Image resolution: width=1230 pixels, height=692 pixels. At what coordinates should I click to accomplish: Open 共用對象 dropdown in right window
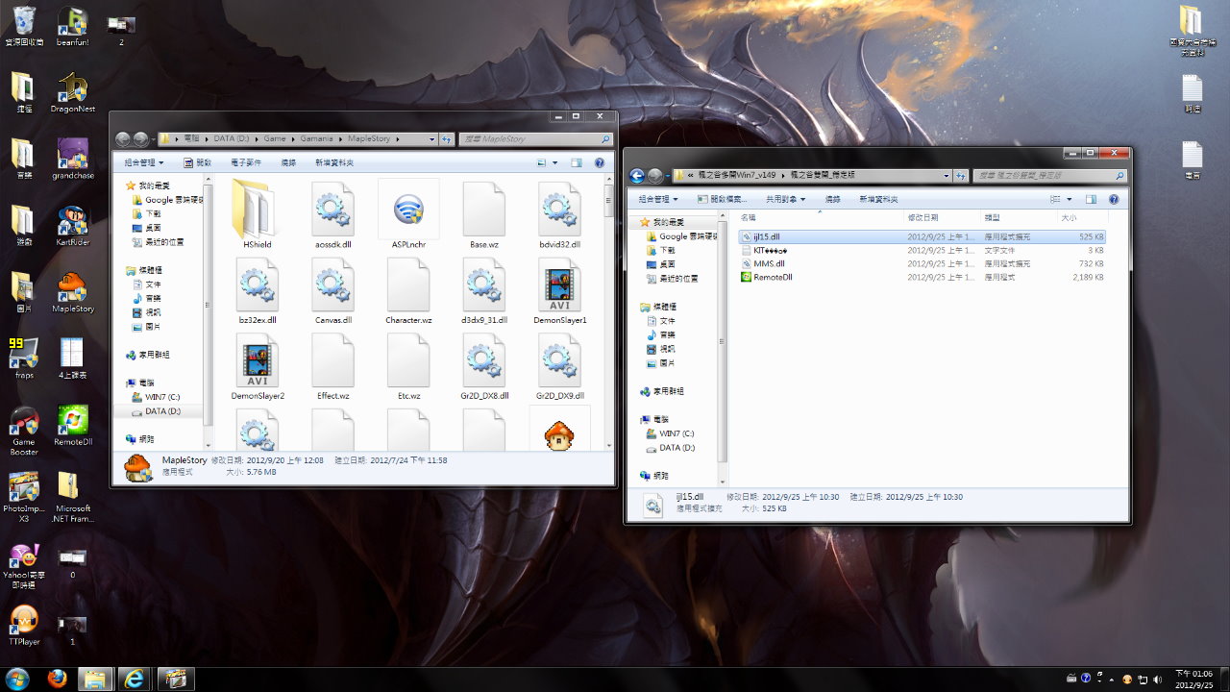click(x=785, y=199)
